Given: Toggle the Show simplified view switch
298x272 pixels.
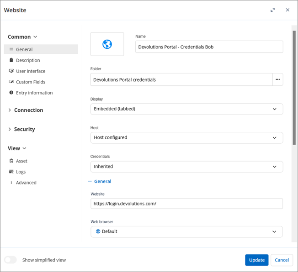Looking at the screenshot, I should point(11,260).
